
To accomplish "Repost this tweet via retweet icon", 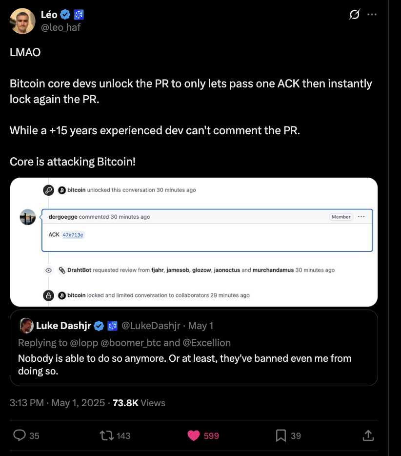I will (106, 435).
